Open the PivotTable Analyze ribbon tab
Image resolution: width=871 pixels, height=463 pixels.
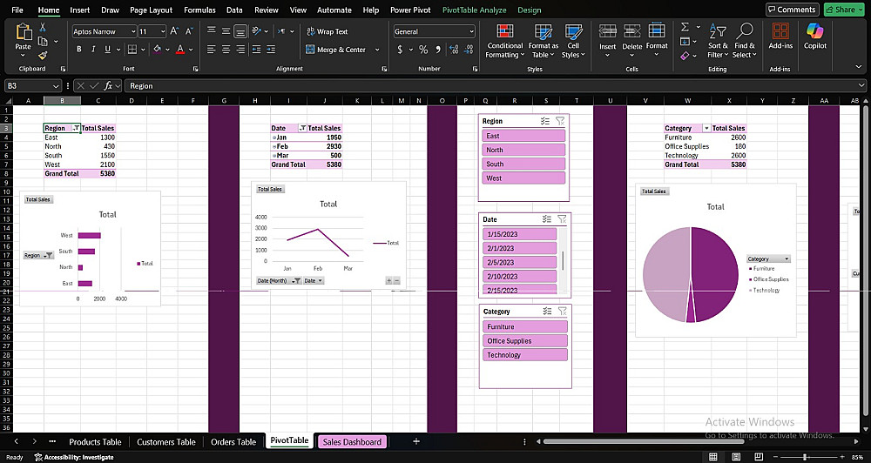coord(475,10)
